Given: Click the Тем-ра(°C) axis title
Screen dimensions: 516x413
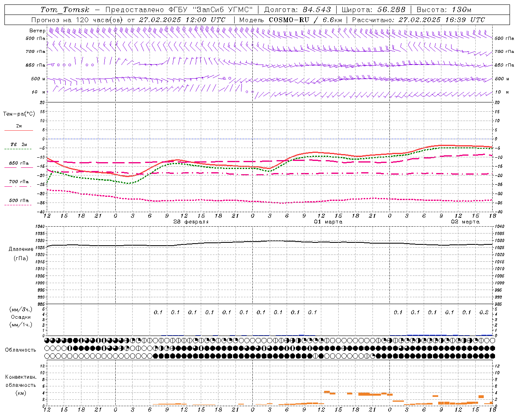Looking at the screenshot, I should 19,114.
